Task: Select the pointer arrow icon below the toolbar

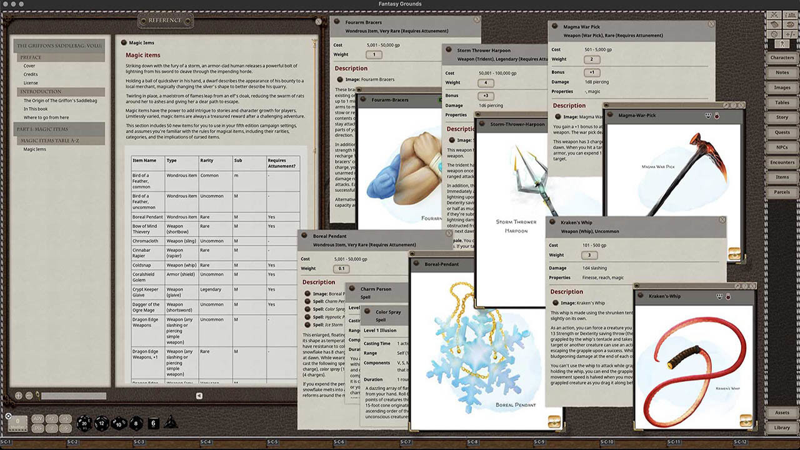Action: point(782,43)
